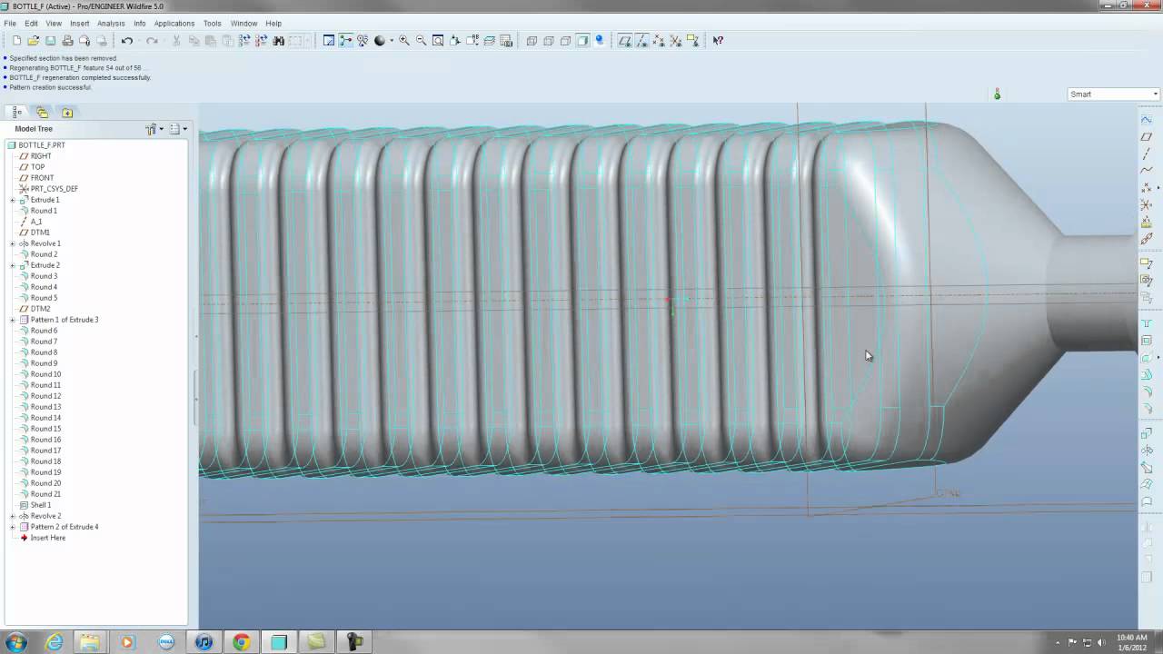The image size is (1163, 654).
Task: Switch to the Folder Browser navigator tab
Action: tap(42, 113)
